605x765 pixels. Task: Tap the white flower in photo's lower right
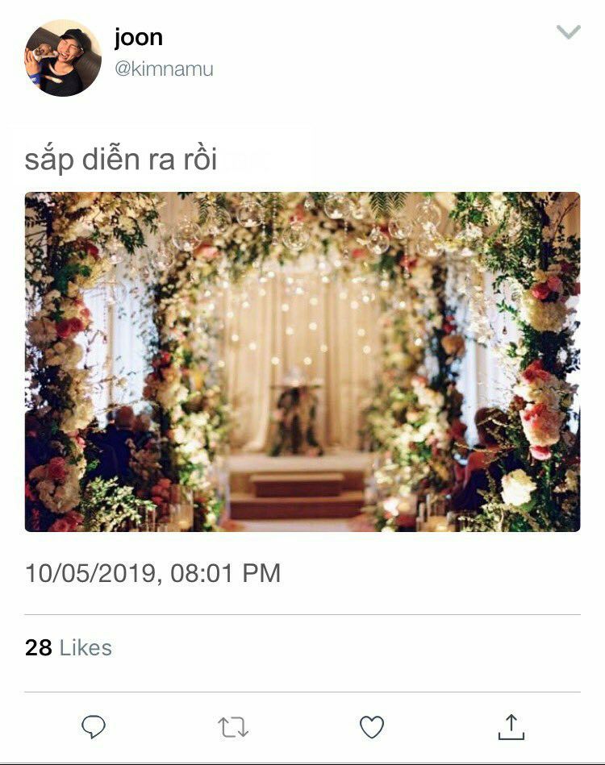pos(517,486)
